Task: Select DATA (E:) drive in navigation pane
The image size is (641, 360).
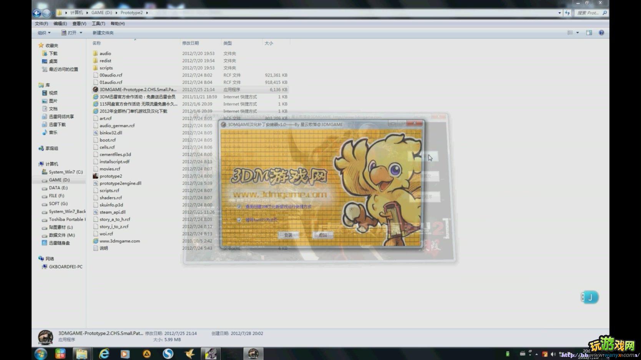Action: [58, 188]
